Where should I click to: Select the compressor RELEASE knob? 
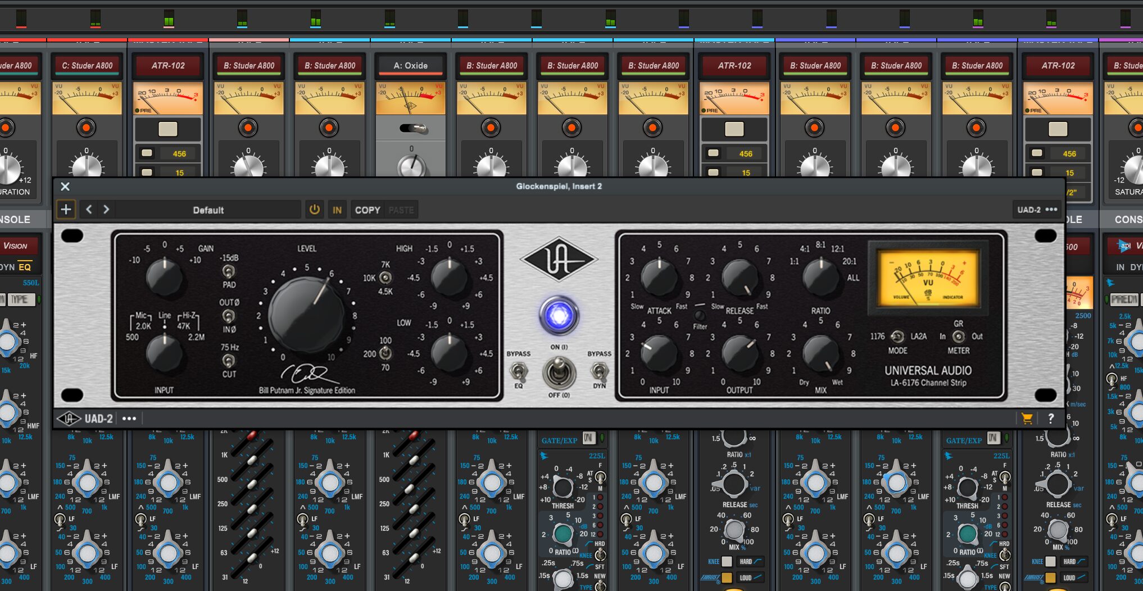[740, 278]
